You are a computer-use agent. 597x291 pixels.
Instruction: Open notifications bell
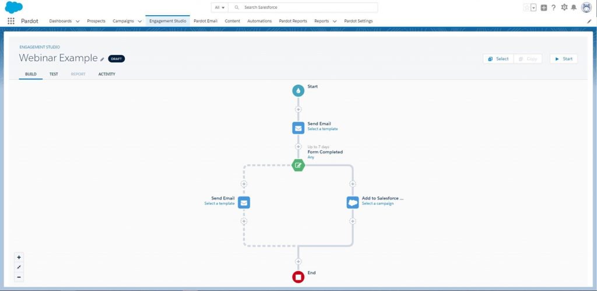(574, 8)
